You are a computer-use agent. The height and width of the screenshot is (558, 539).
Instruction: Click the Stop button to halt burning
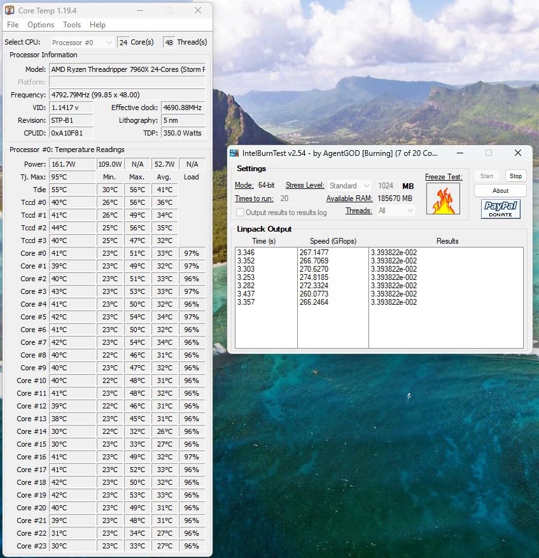[515, 176]
